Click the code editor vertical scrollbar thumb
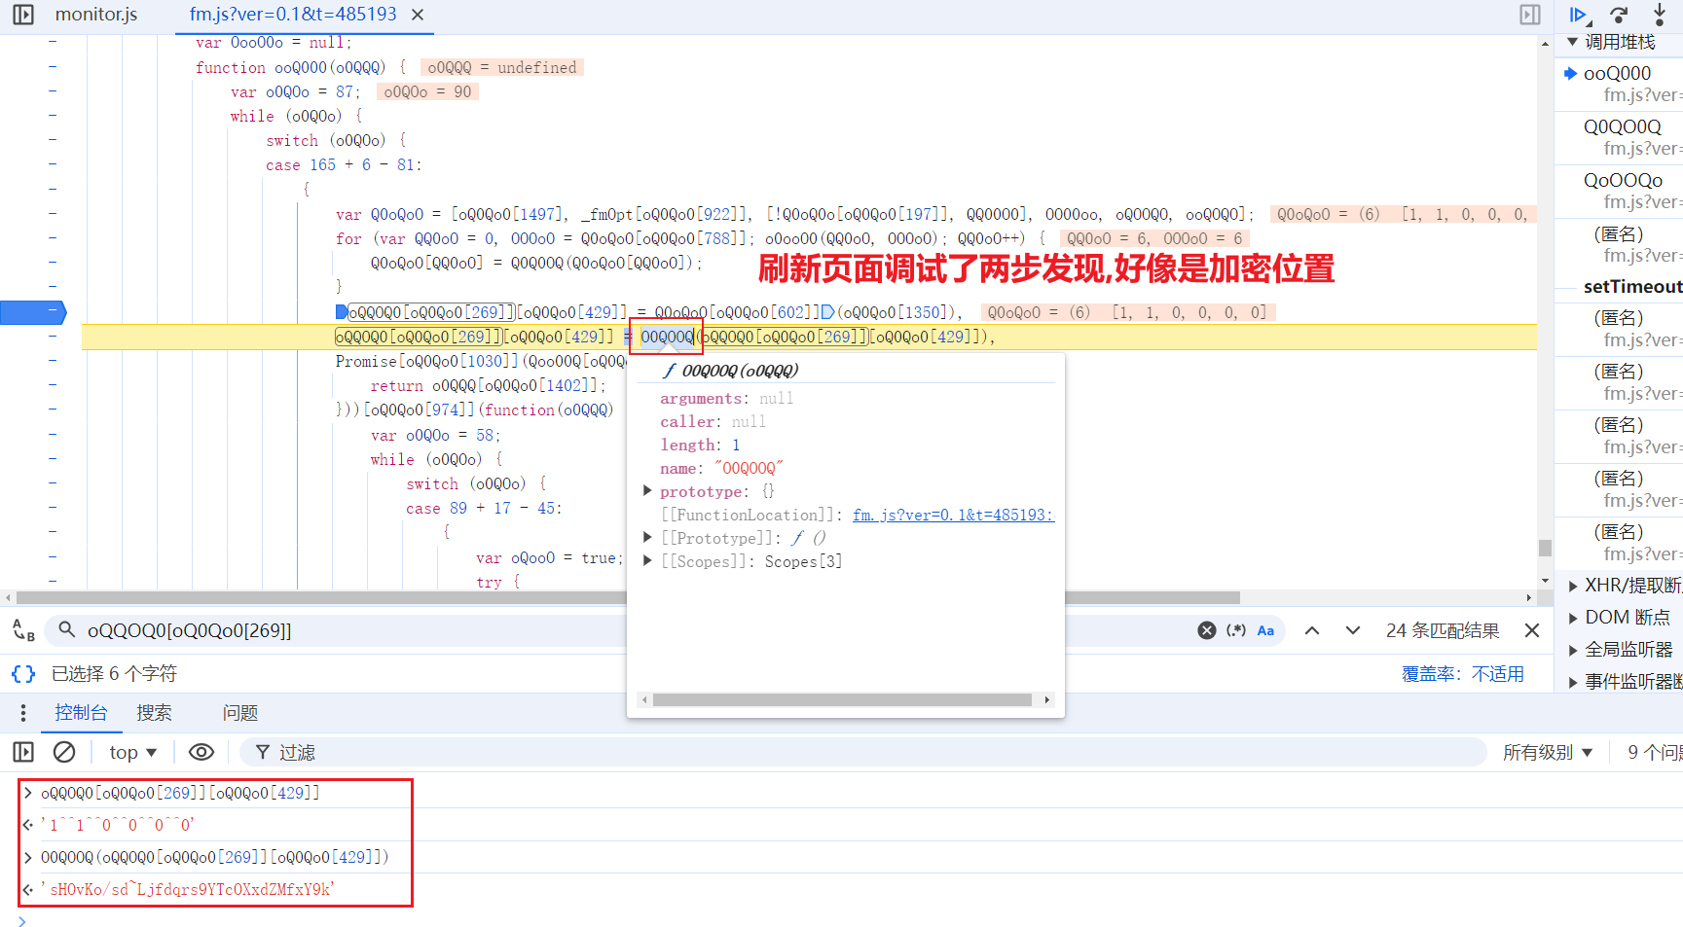This screenshot has width=1683, height=927. click(x=1545, y=548)
